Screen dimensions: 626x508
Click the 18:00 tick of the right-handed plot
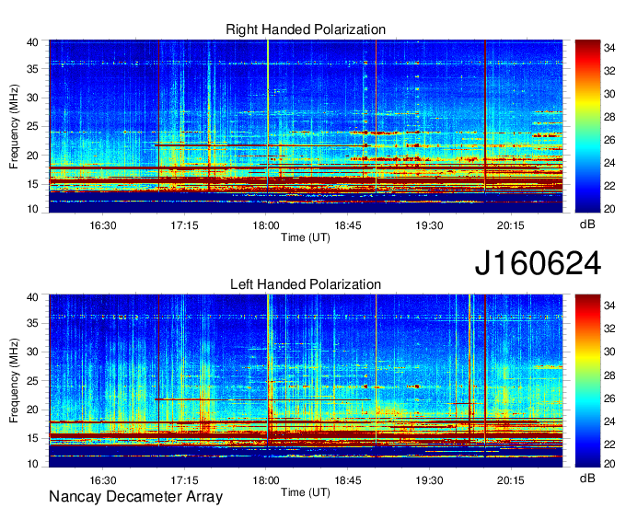click(x=266, y=225)
